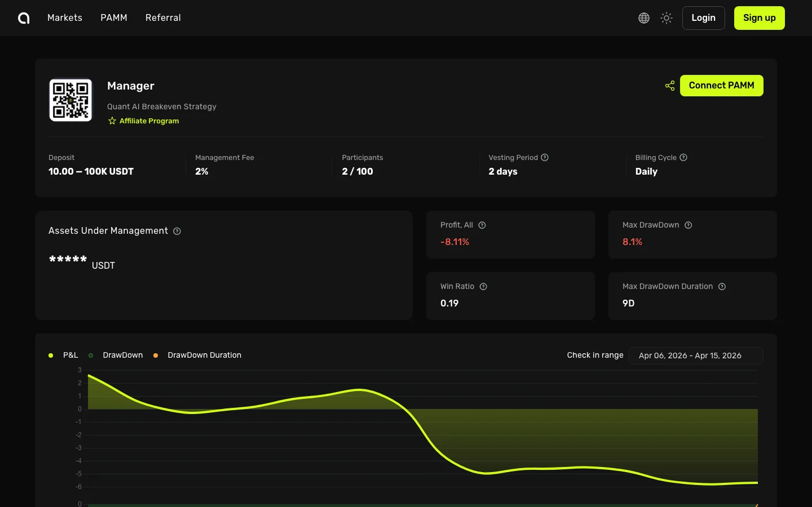Click the Max DrawDown Duration info icon
Image resolution: width=812 pixels, height=507 pixels.
722,287
